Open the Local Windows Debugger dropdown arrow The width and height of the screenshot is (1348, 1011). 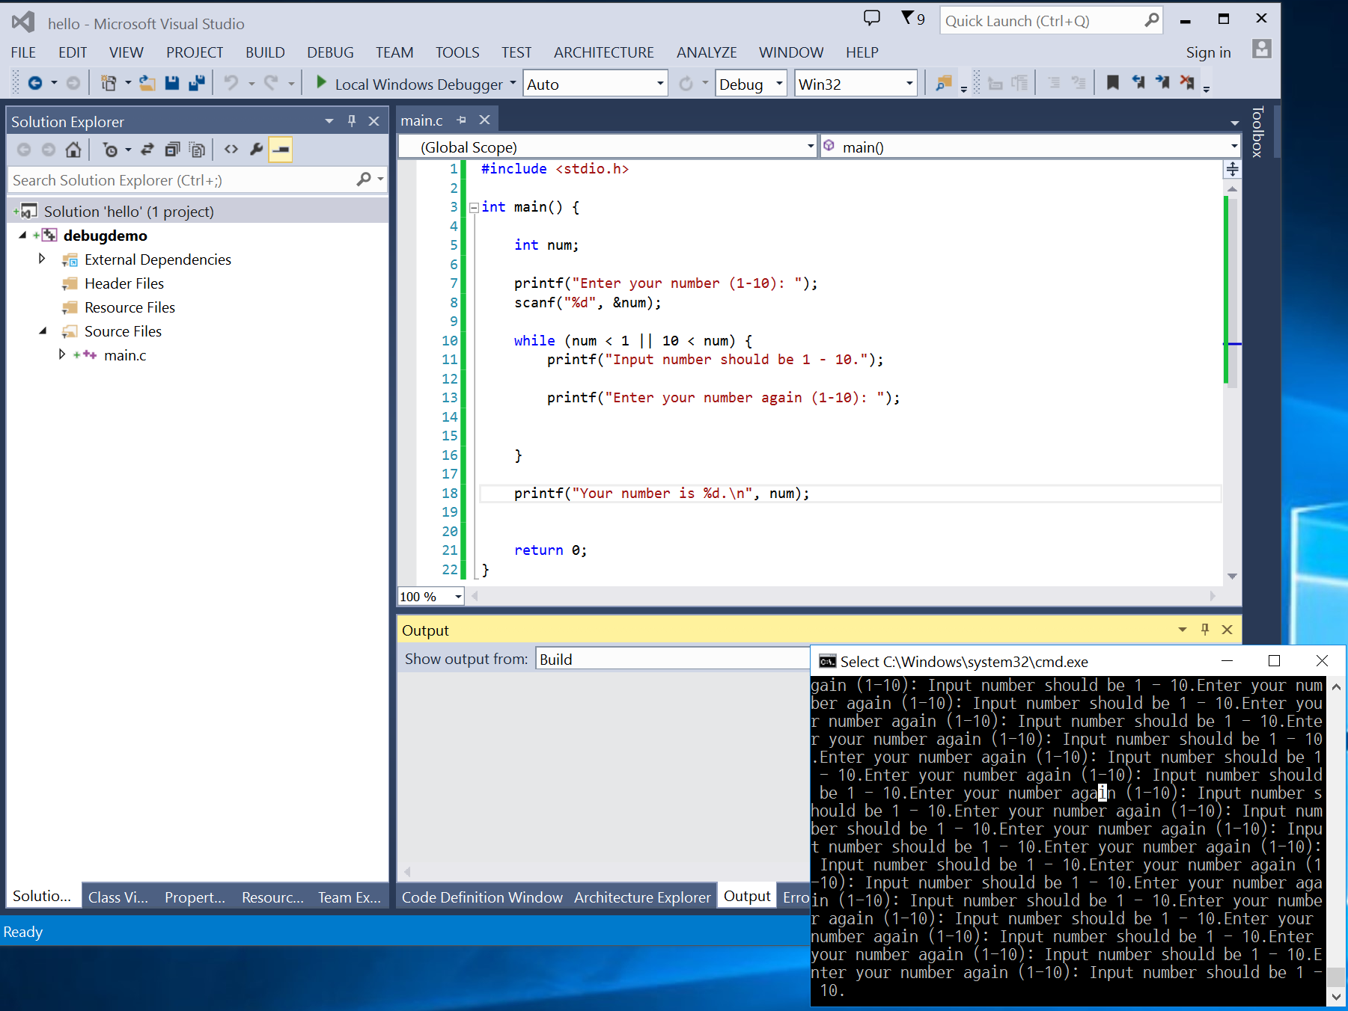point(513,83)
